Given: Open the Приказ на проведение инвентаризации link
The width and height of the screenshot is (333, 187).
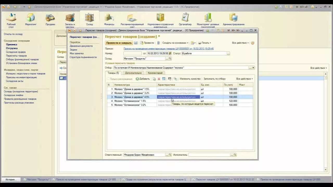Looking at the screenshot, I should point(169,49).
